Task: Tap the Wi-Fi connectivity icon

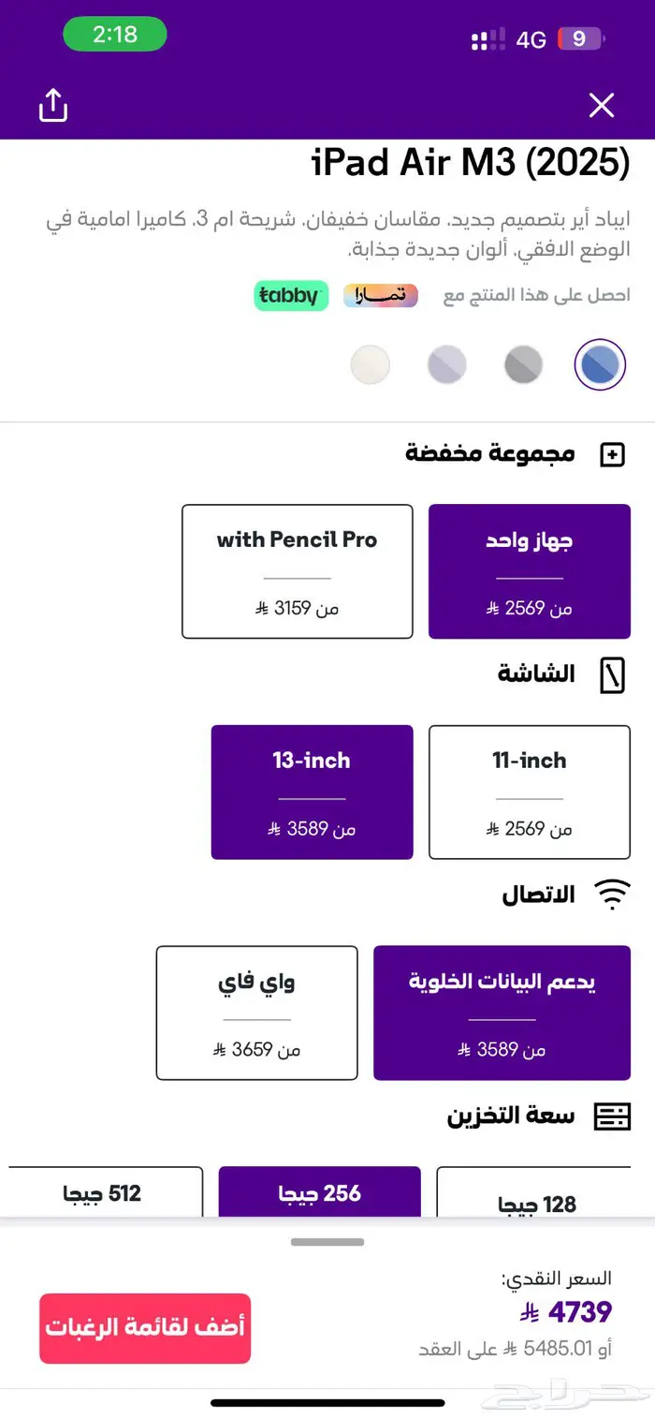Action: pyautogui.click(x=612, y=895)
